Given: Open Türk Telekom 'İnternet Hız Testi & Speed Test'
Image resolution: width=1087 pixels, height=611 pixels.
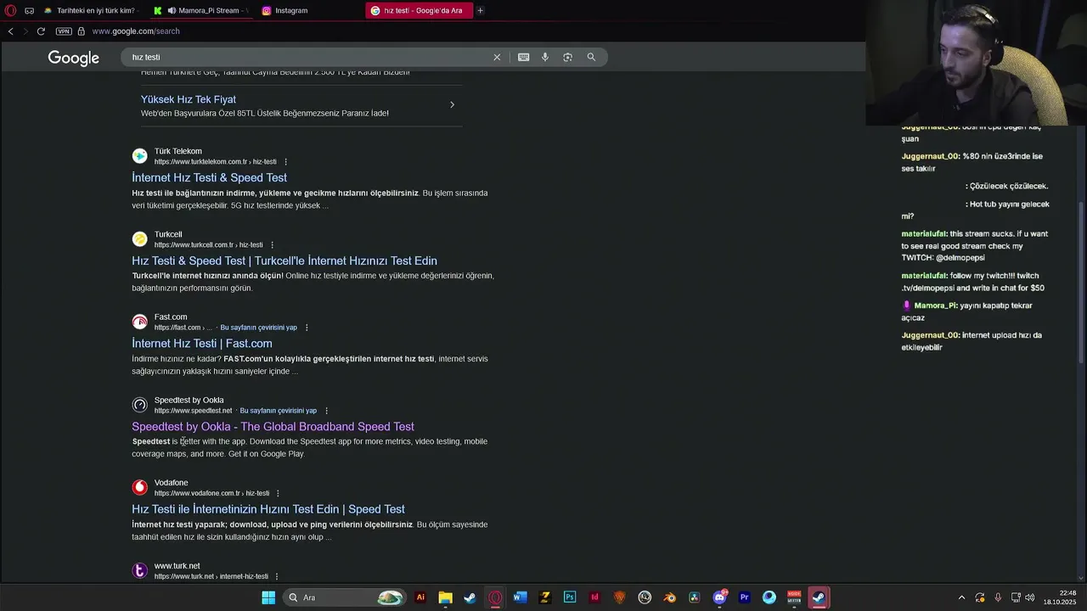Looking at the screenshot, I should coord(209,177).
